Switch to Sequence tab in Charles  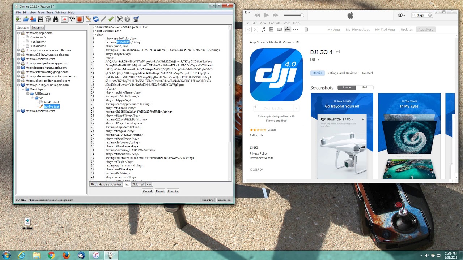(38, 27)
